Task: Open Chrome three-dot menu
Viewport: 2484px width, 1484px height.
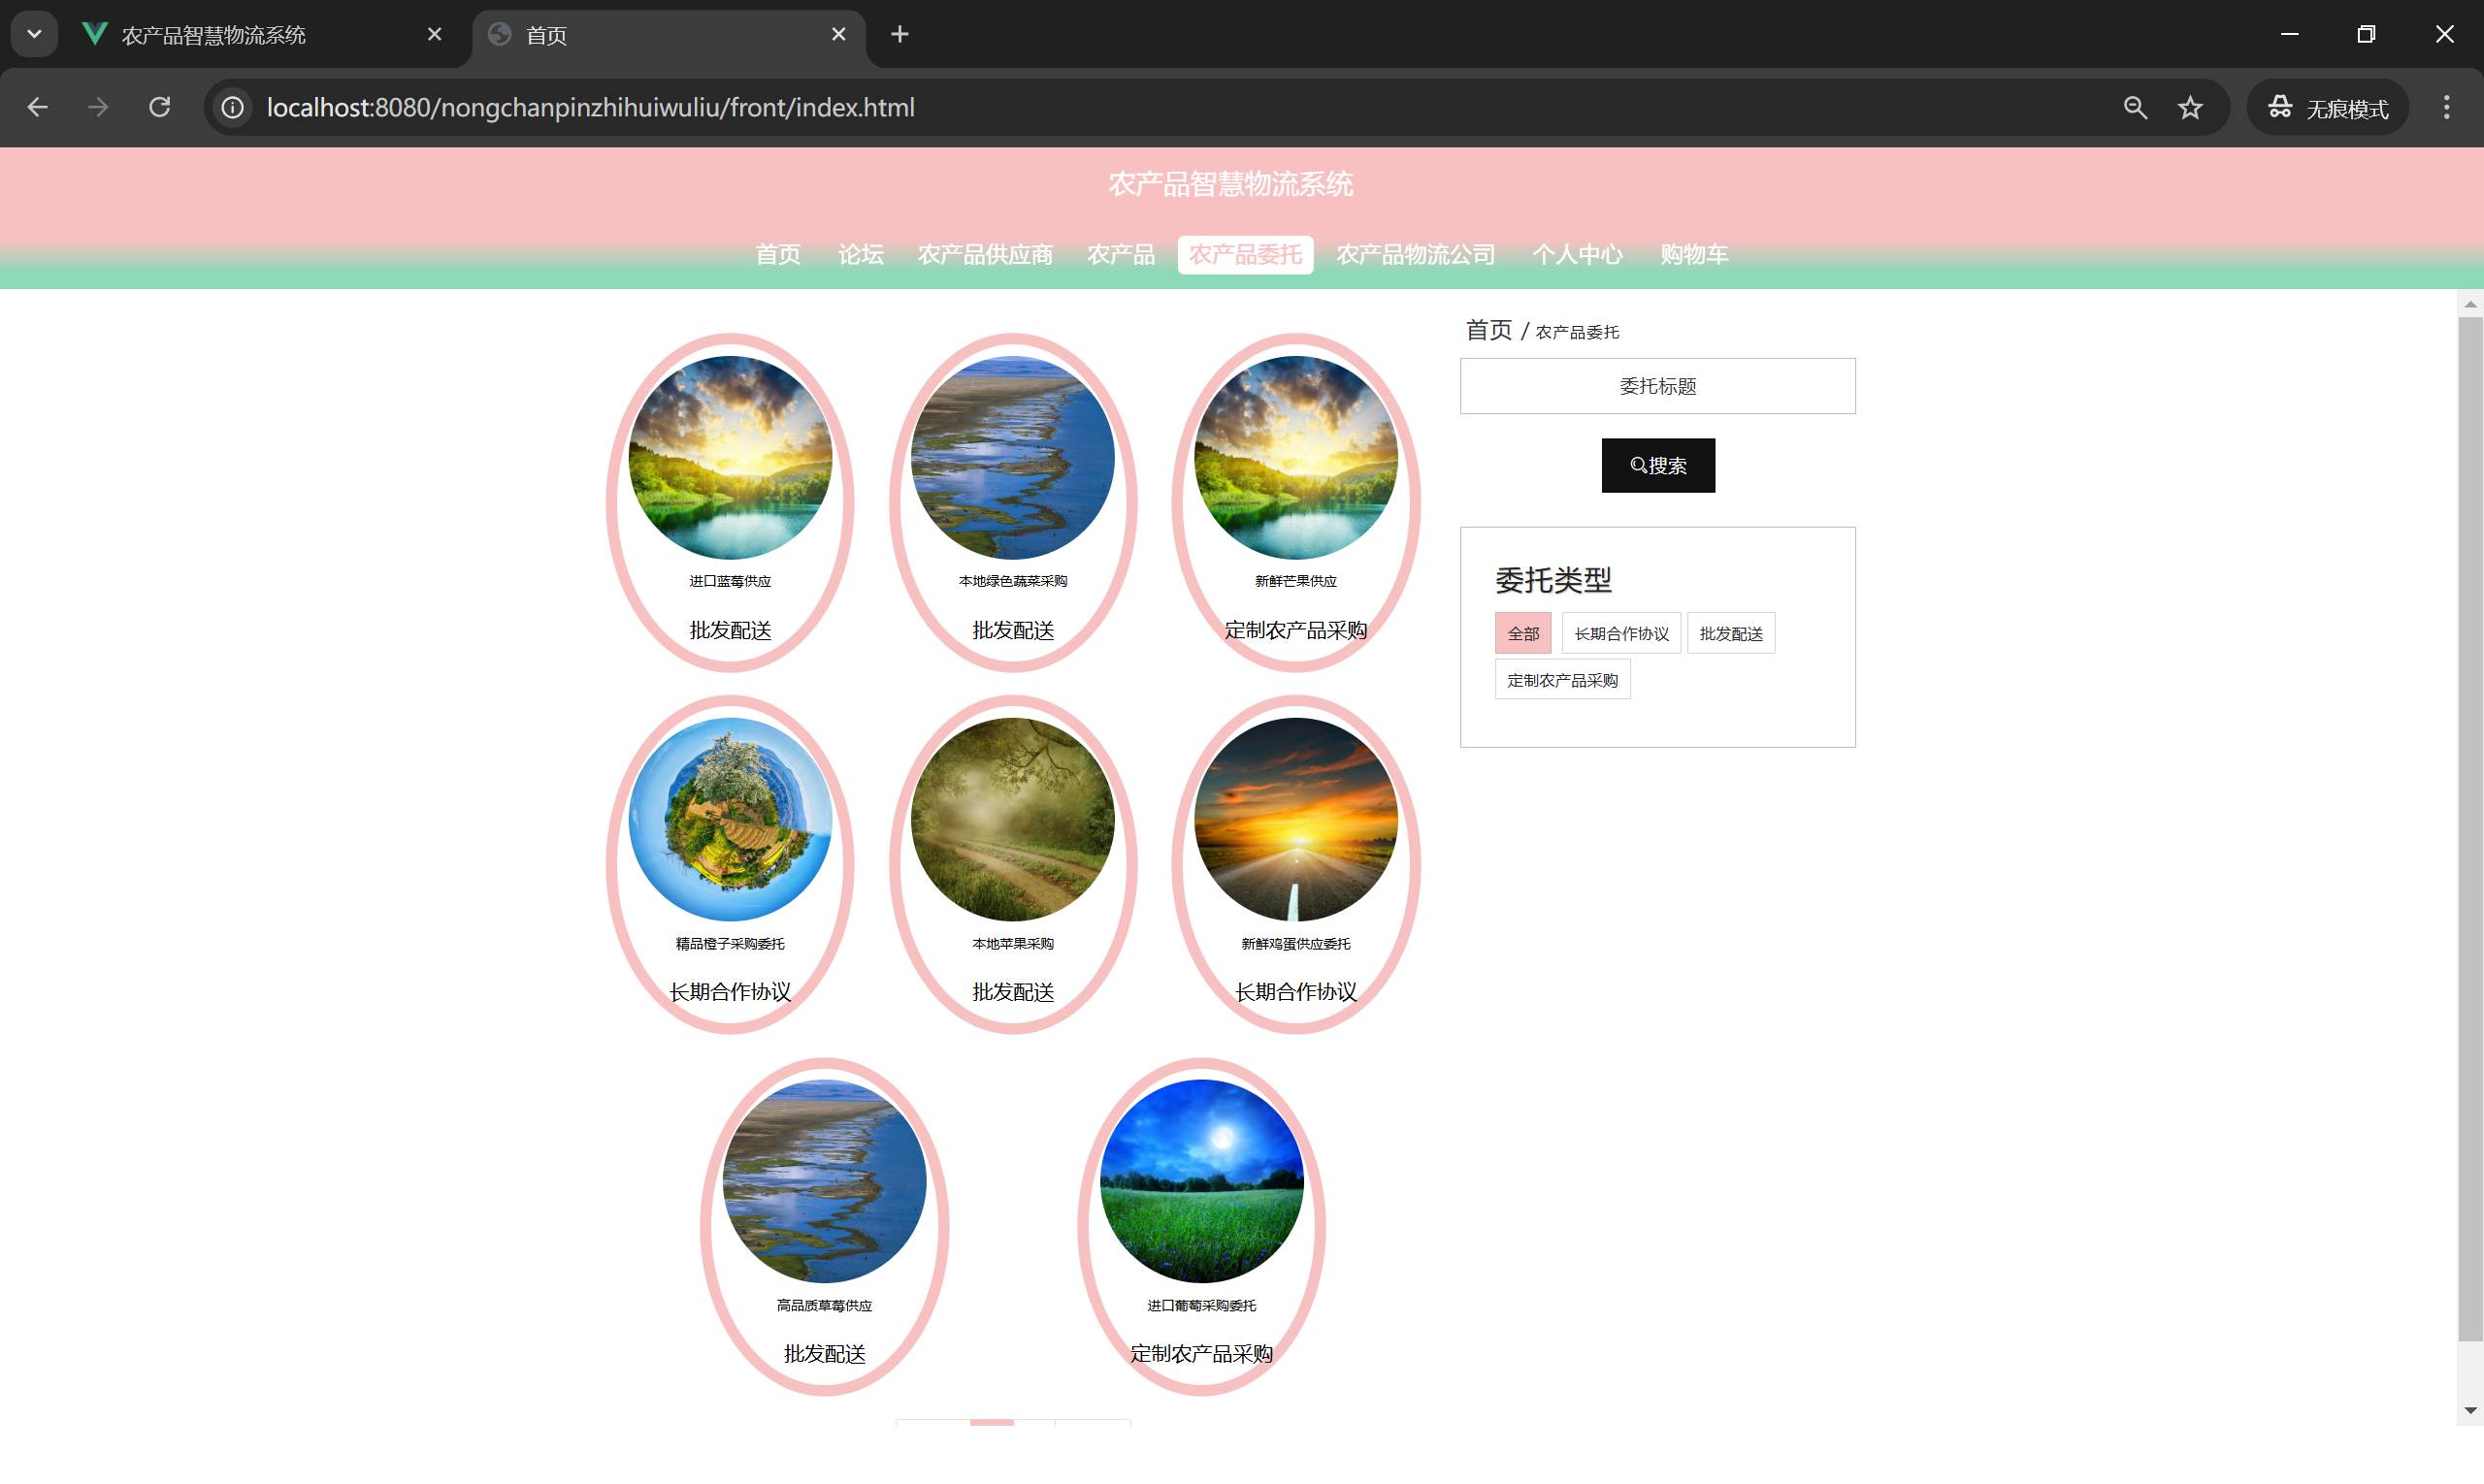Action: [2446, 107]
